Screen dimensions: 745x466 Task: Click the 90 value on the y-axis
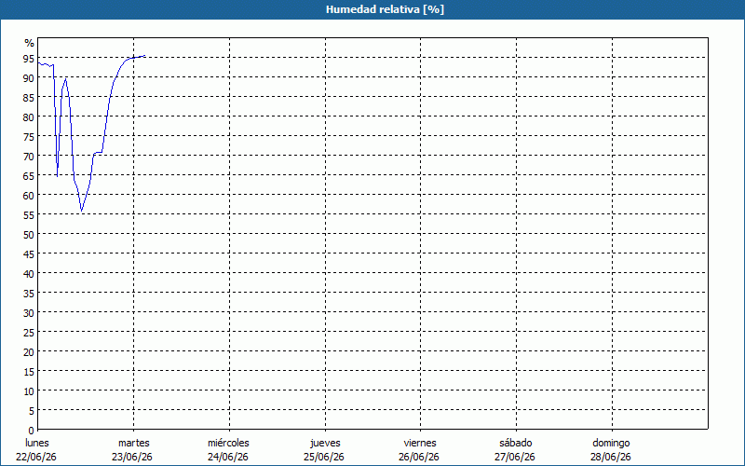[29, 78]
